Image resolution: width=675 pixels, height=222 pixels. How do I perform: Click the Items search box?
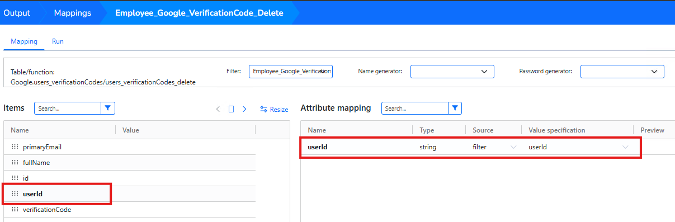pos(68,108)
